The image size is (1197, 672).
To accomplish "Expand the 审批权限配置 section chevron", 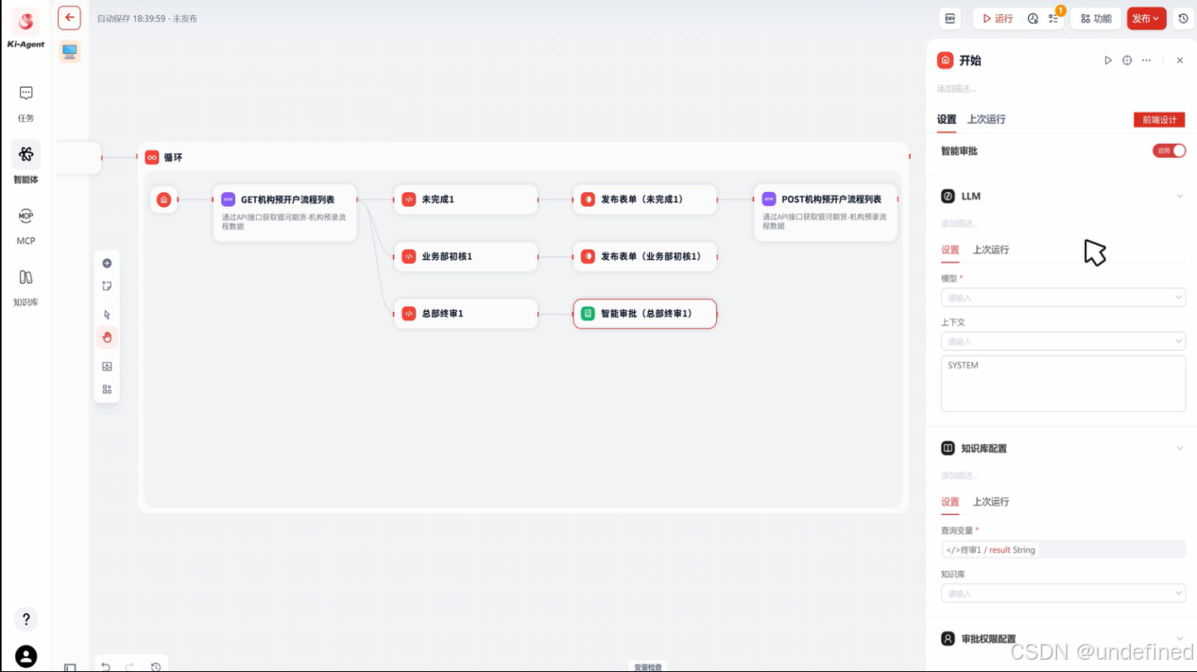I will pyautogui.click(x=1179, y=639).
